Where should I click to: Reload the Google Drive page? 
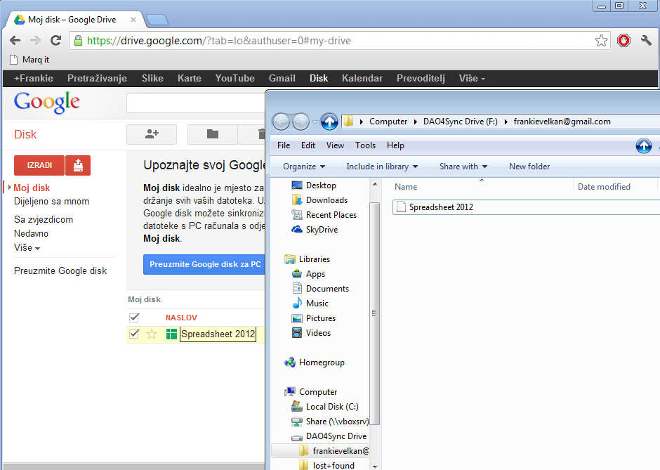(x=56, y=41)
